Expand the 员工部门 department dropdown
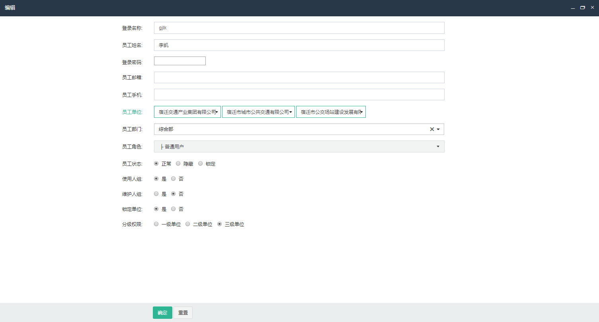The width and height of the screenshot is (599, 322). click(x=438, y=129)
